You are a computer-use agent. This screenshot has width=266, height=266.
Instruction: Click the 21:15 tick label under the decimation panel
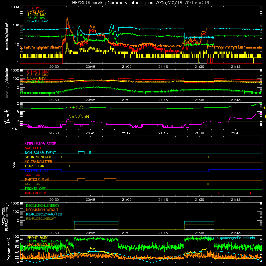tap(163, 233)
